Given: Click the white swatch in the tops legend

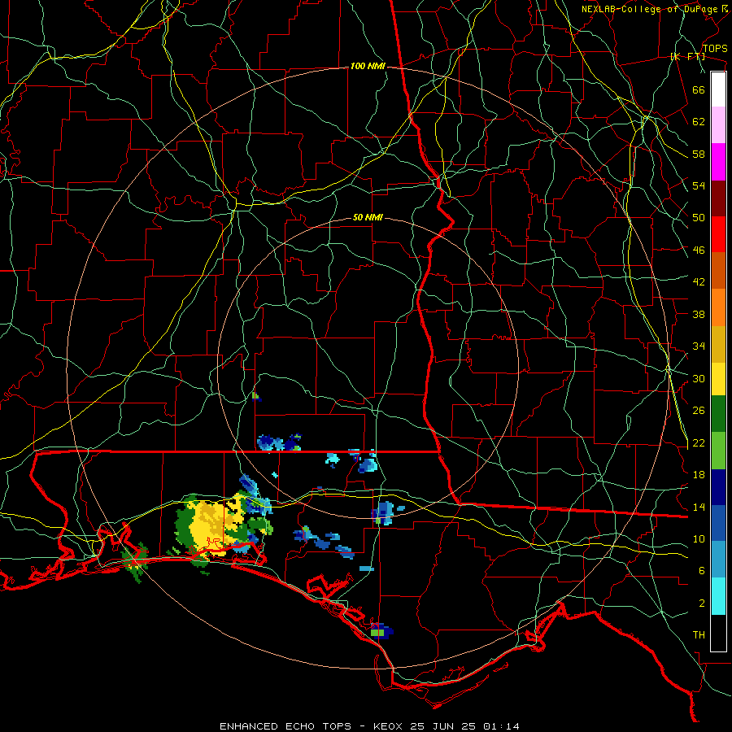Looking at the screenshot, I should coord(718,89).
